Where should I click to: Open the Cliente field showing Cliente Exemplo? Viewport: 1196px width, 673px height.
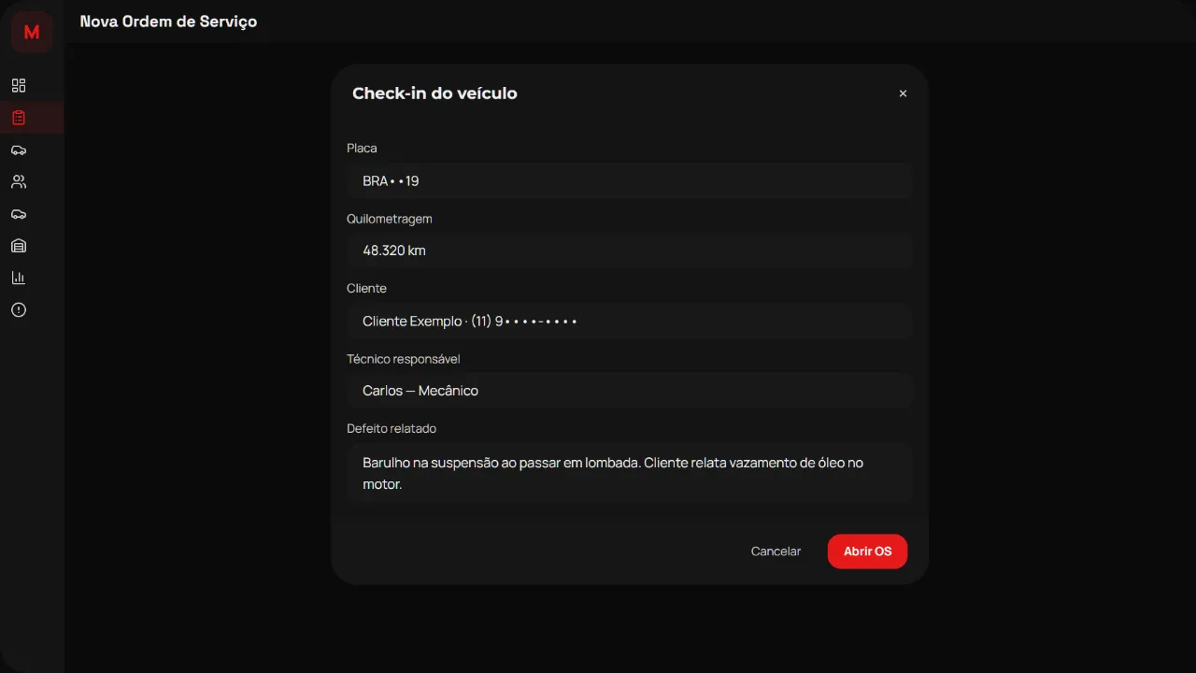click(630, 321)
